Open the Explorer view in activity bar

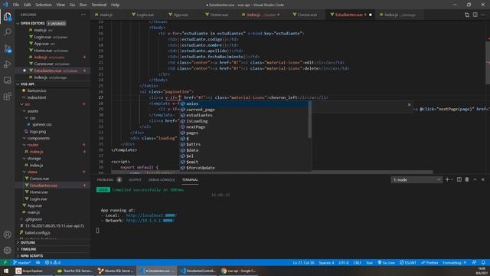(7, 16)
